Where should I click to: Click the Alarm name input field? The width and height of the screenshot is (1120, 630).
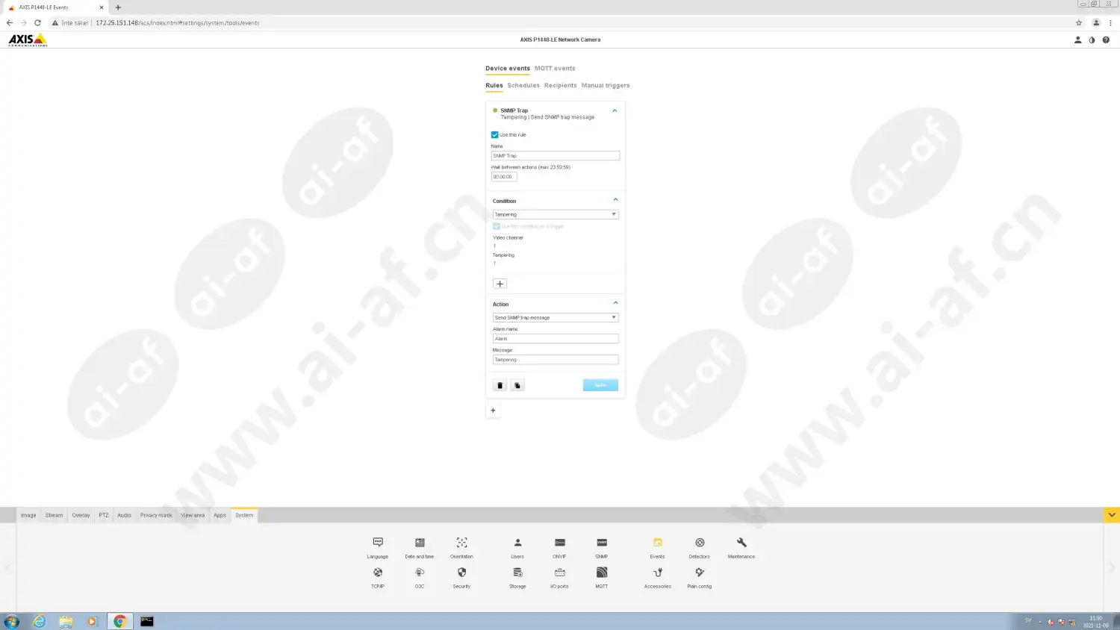click(556, 339)
